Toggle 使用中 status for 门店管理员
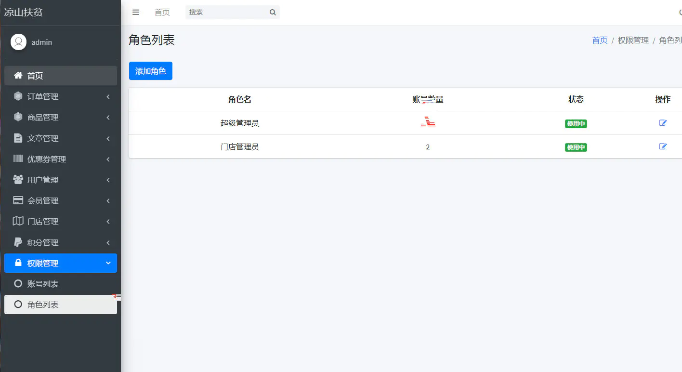This screenshot has height=372, width=682. (x=576, y=147)
